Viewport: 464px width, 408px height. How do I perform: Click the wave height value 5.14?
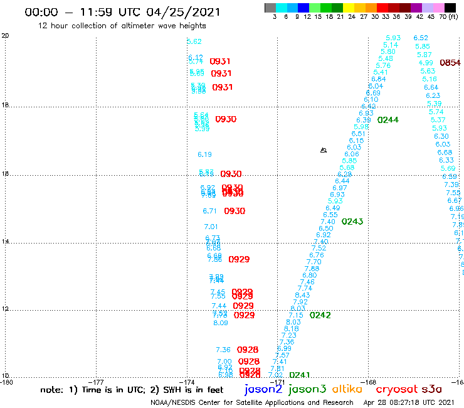pyautogui.click(x=391, y=45)
